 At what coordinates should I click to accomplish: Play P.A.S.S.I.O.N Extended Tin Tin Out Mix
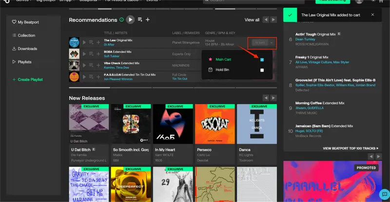tap(84, 77)
